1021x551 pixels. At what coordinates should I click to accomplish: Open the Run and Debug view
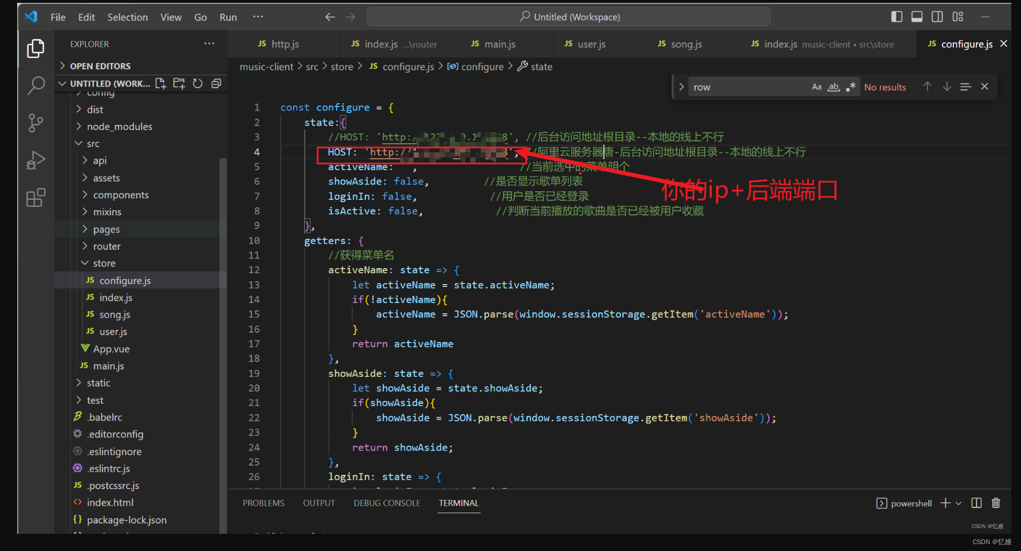[x=36, y=160]
